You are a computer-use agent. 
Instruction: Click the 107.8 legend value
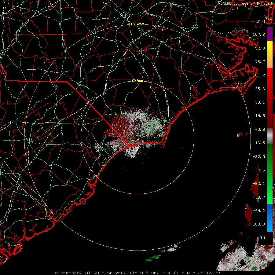pos(259,34)
